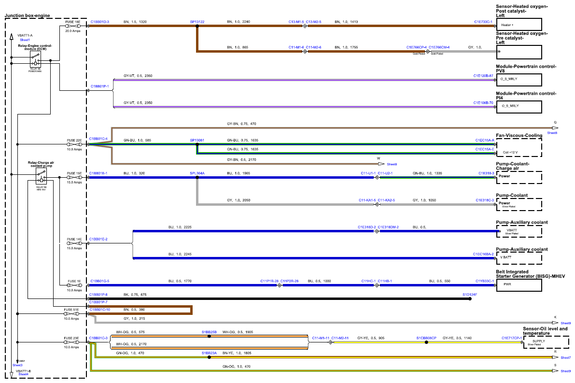Screen dimensions: 575x383
Task: Open Sheet9 link beside the K arrow
Action: point(565,323)
